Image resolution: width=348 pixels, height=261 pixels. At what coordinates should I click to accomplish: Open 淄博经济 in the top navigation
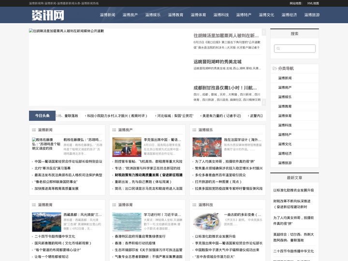289,15
